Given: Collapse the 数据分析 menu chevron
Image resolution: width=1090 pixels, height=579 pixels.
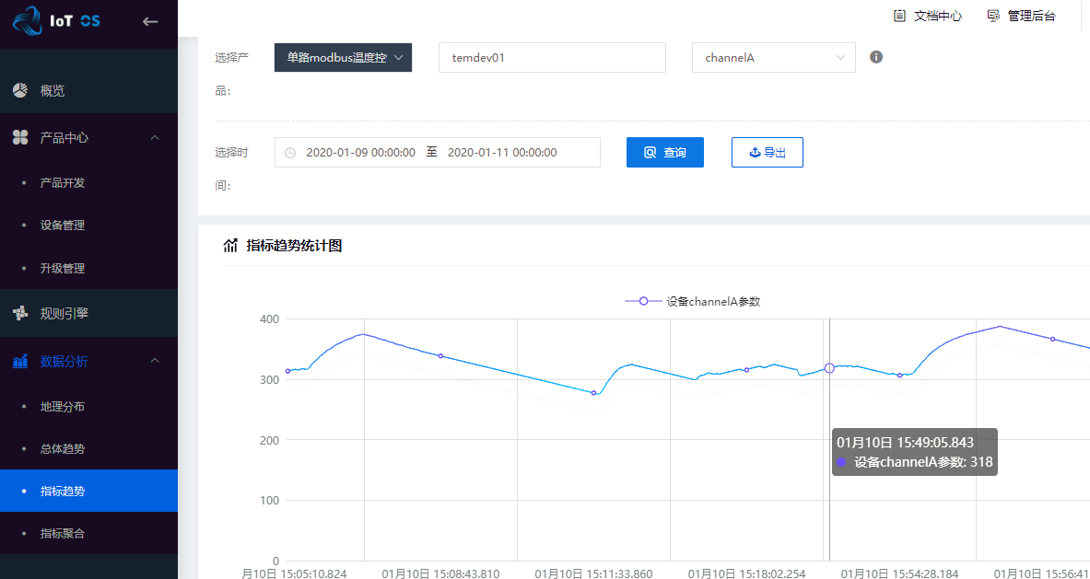Looking at the screenshot, I should coord(155,362).
